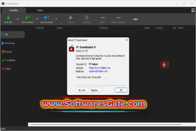Click the Version 9.7.15 text
The image size is (196, 131).
coord(82,51)
